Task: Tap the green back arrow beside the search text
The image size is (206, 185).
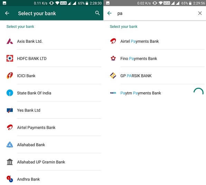Action: click(109, 13)
